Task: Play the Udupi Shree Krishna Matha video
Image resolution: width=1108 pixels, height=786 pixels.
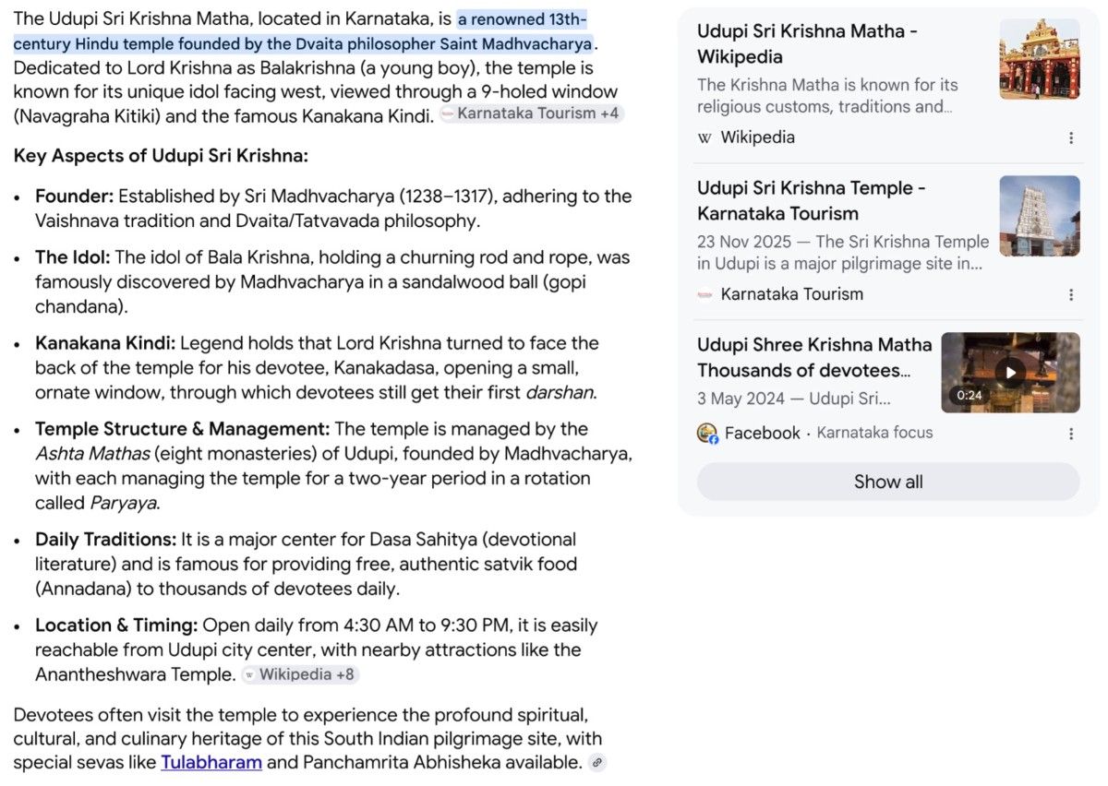Action: [1010, 372]
